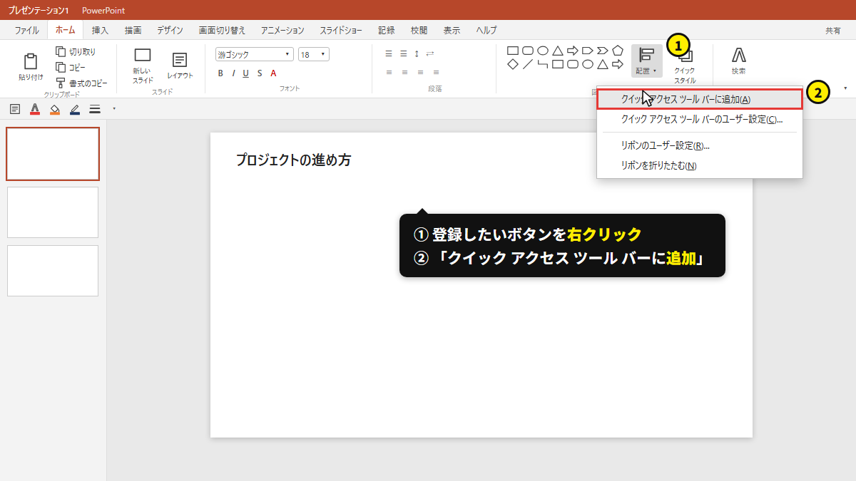Click the ribbon display options arrow at right end of ribbon

(846, 88)
